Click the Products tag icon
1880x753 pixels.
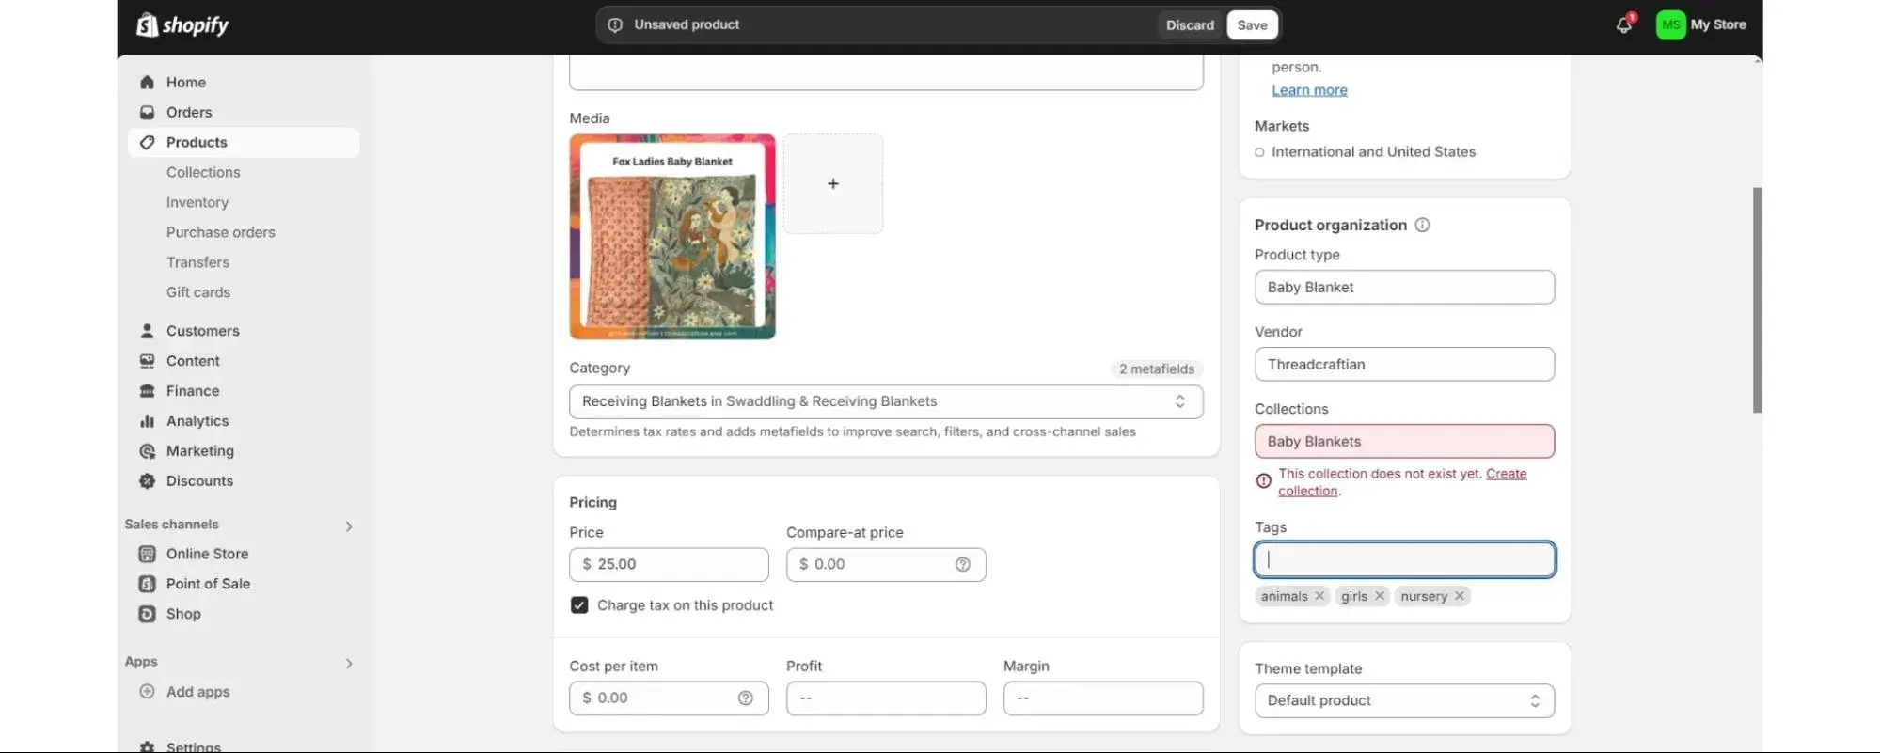(x=147, y=143)
